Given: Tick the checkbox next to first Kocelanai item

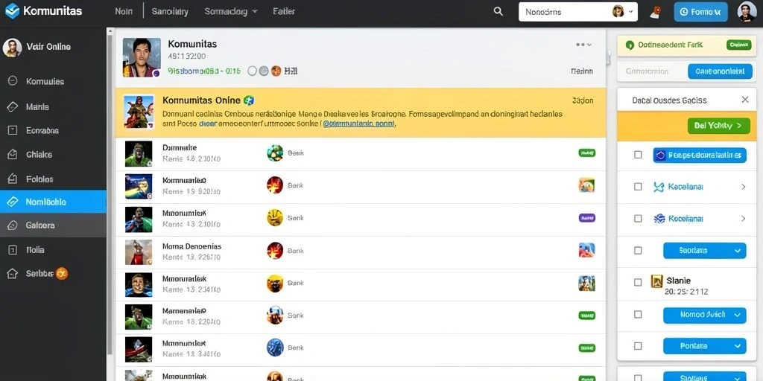Looking at the screenshot, I should pyautogui.click(x=638, y=187).
